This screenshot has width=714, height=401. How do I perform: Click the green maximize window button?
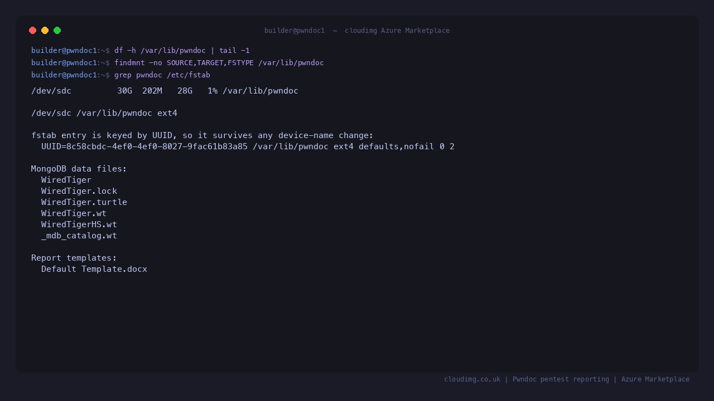[57, 31]
